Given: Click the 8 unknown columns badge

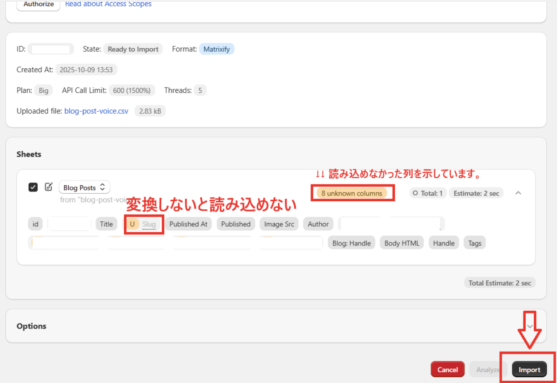Looking at the screenshot, I should [x=352, y=193].
